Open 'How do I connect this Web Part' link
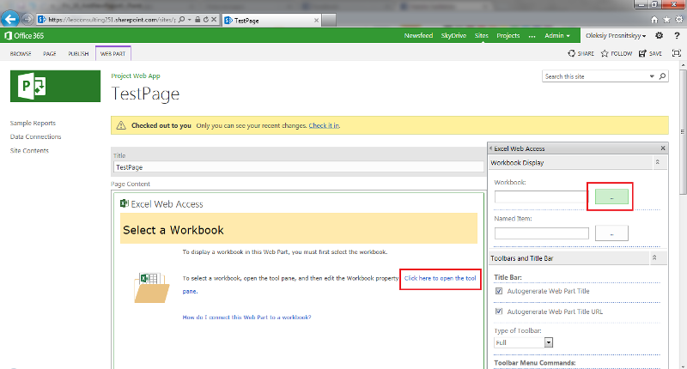Screen dimensions: 687x369 pos(246,317)
